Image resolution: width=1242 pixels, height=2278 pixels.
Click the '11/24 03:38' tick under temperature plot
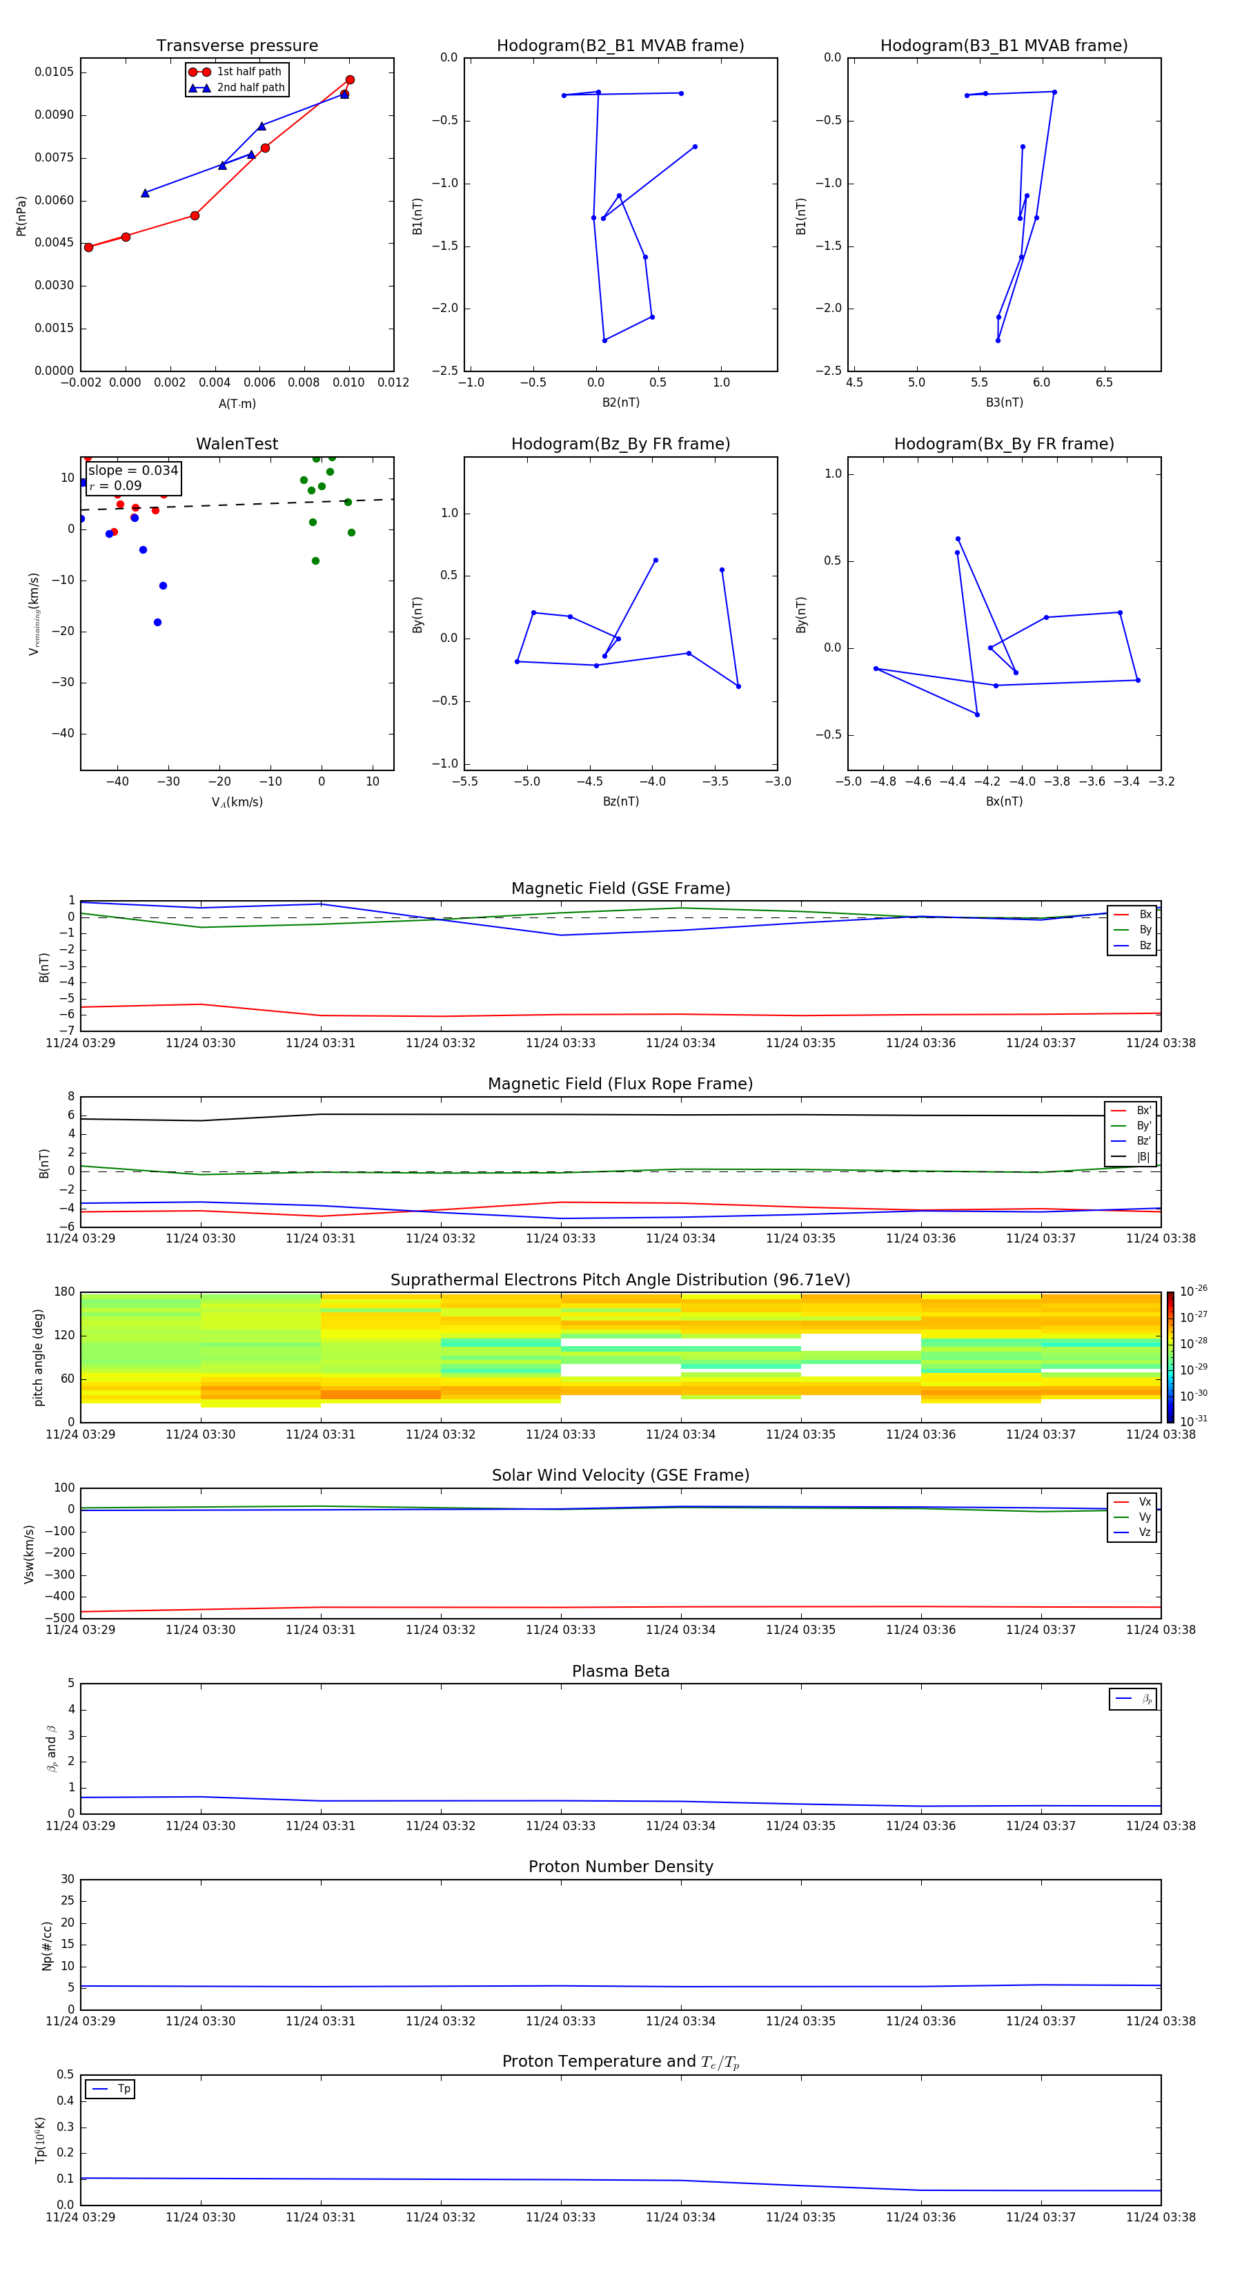click(x=1161, y=2217)
